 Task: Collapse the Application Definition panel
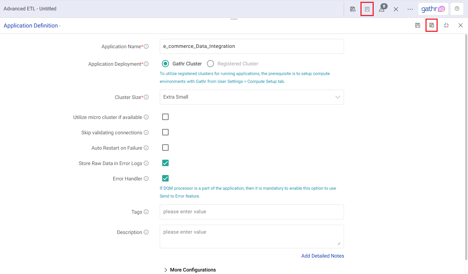446,25
